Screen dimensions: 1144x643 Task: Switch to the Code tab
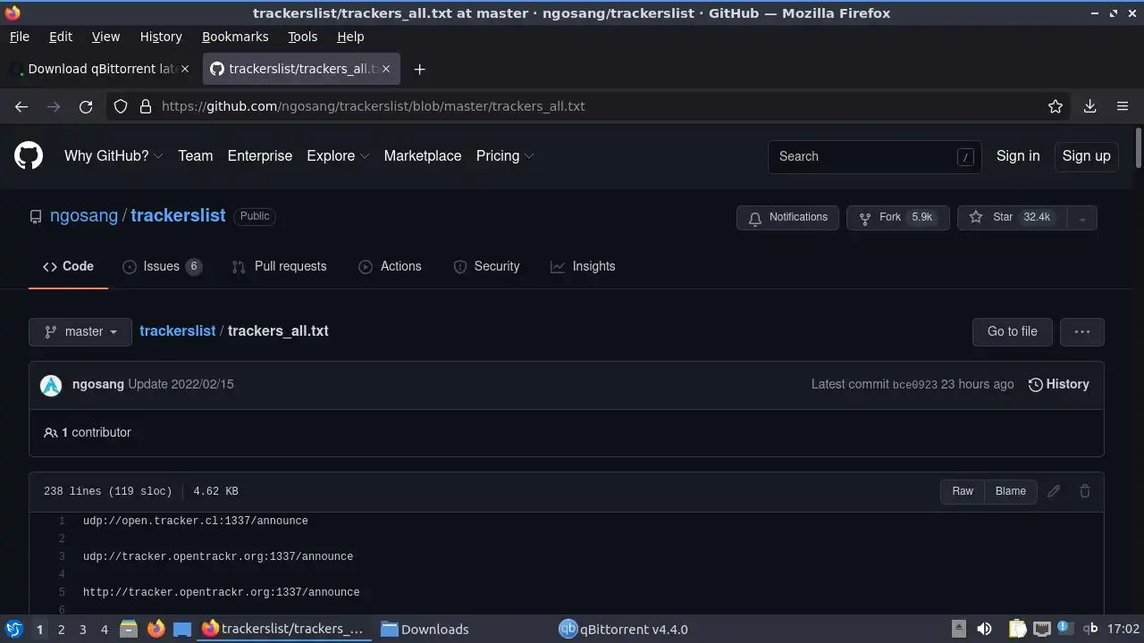[68, 266]
